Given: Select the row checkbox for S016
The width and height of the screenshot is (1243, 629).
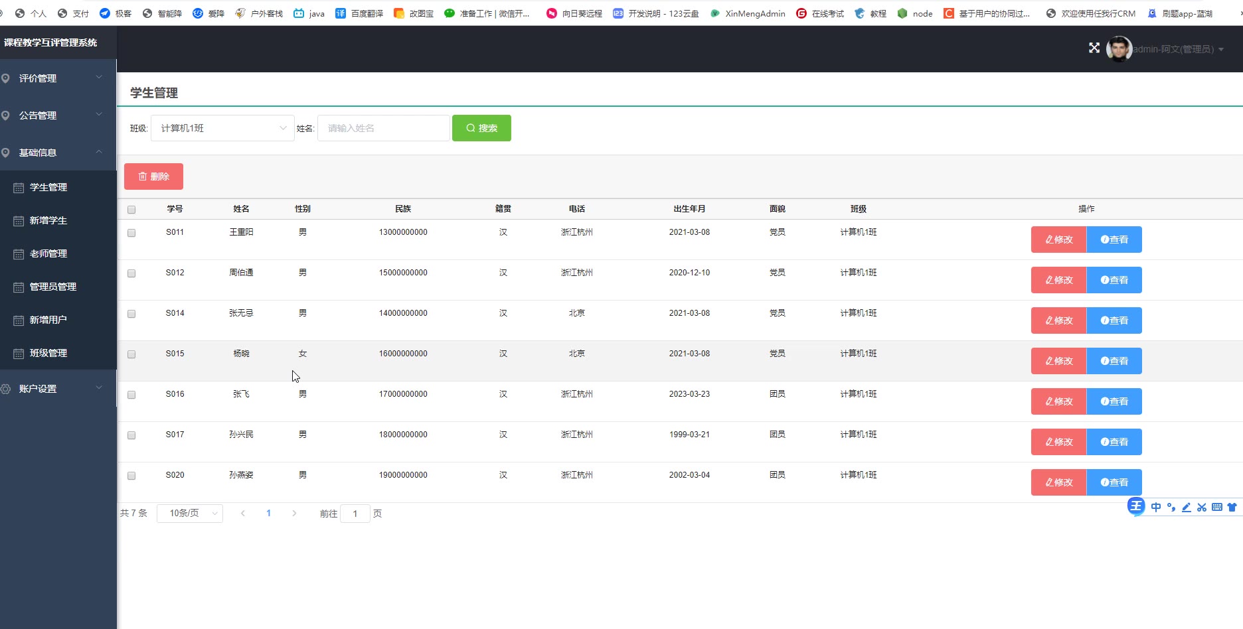Looking at the screenshot, I should point(131,395).
